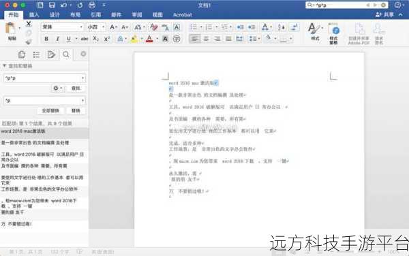The height and width of the screenshot is (256, 409).
Task: Cut selection with the scissors icon
Action: click(29, 25)
